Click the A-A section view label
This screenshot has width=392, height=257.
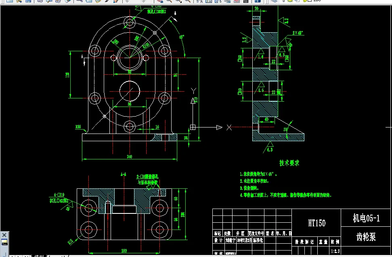[x=123, y=174]
